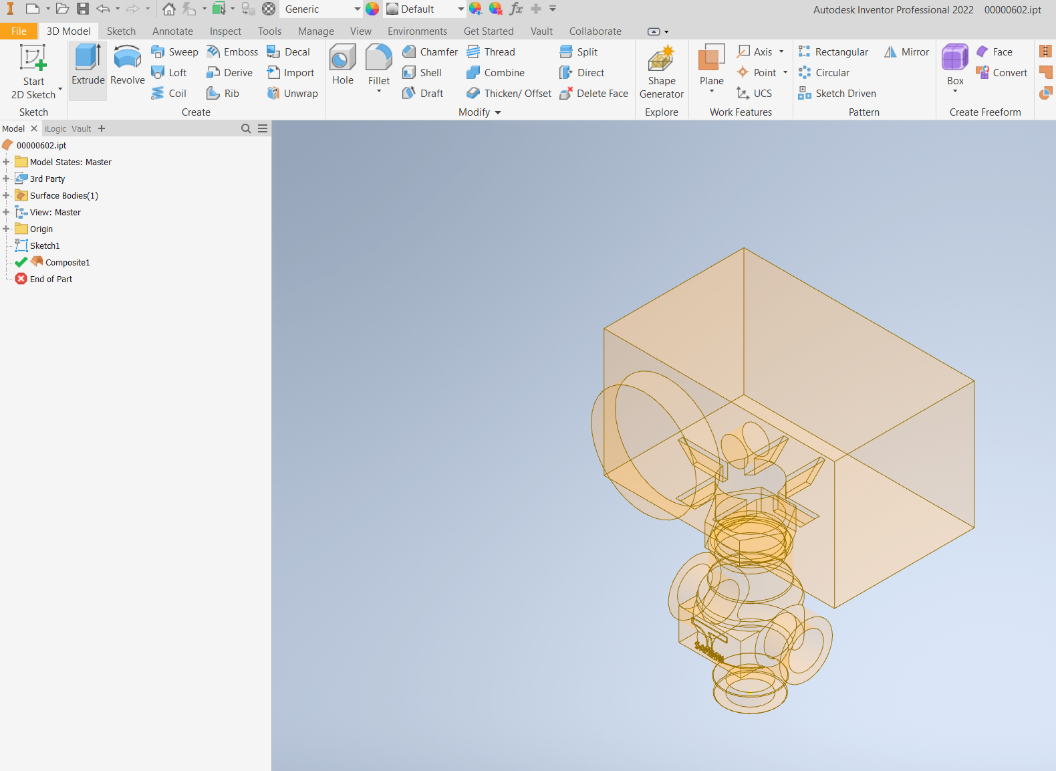Viewport: 1056px width, 771px height.
Task: Switch to the Sketch ribbon tab
Action: pos(121,31)
